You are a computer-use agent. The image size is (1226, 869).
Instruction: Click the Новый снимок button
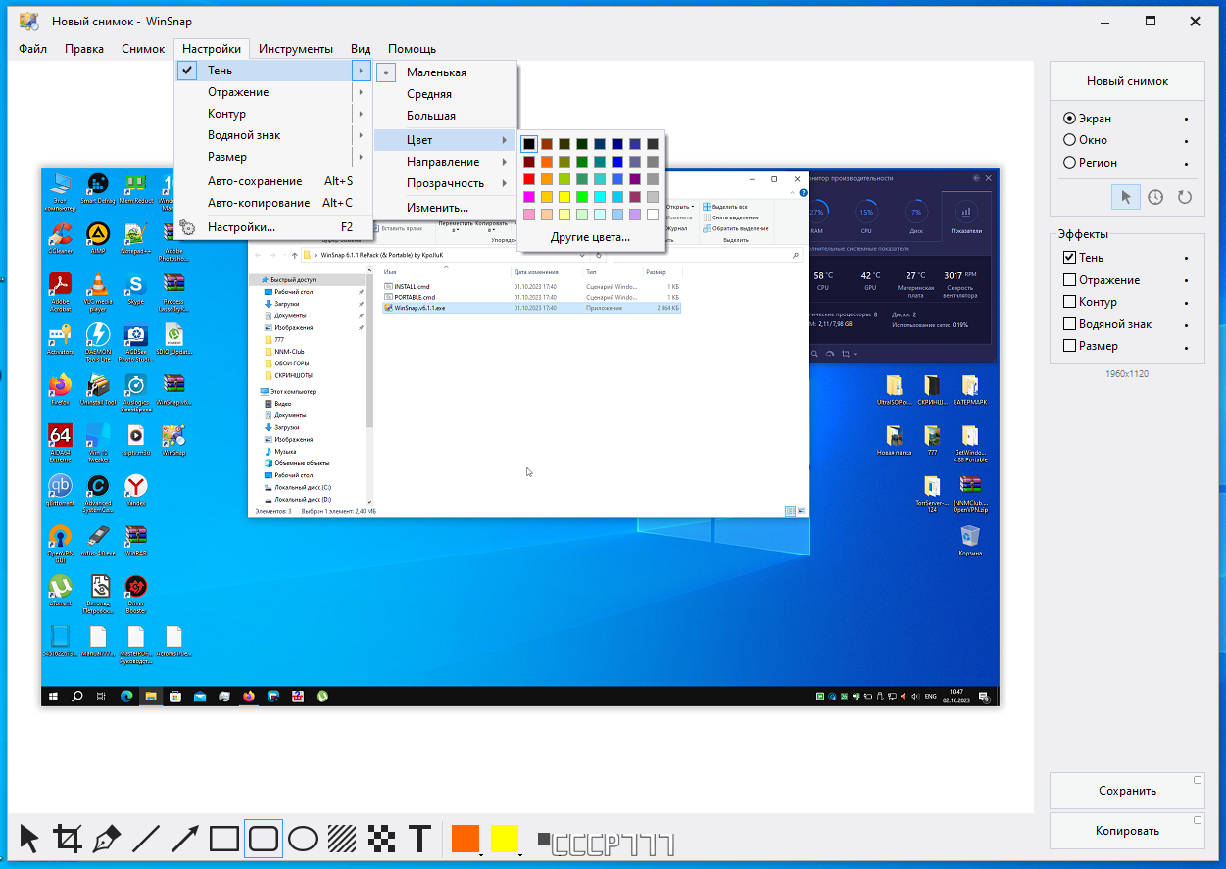1127,81
